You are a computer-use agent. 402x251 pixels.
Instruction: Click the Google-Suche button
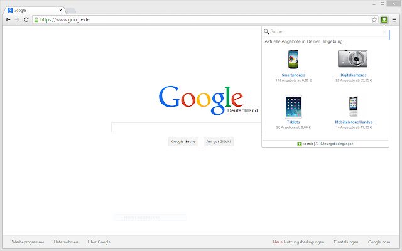tap(183, 142)
